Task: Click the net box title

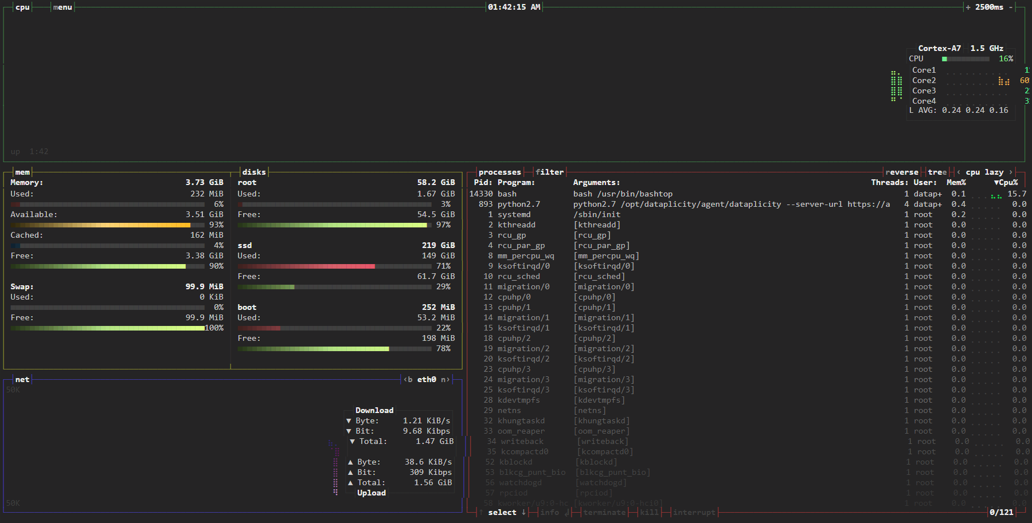Action: click(x=22, y=380)
